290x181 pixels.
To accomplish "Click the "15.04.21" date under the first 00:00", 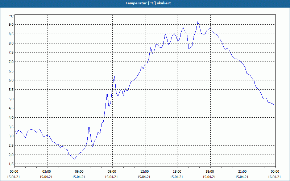I will coord(13,177).
